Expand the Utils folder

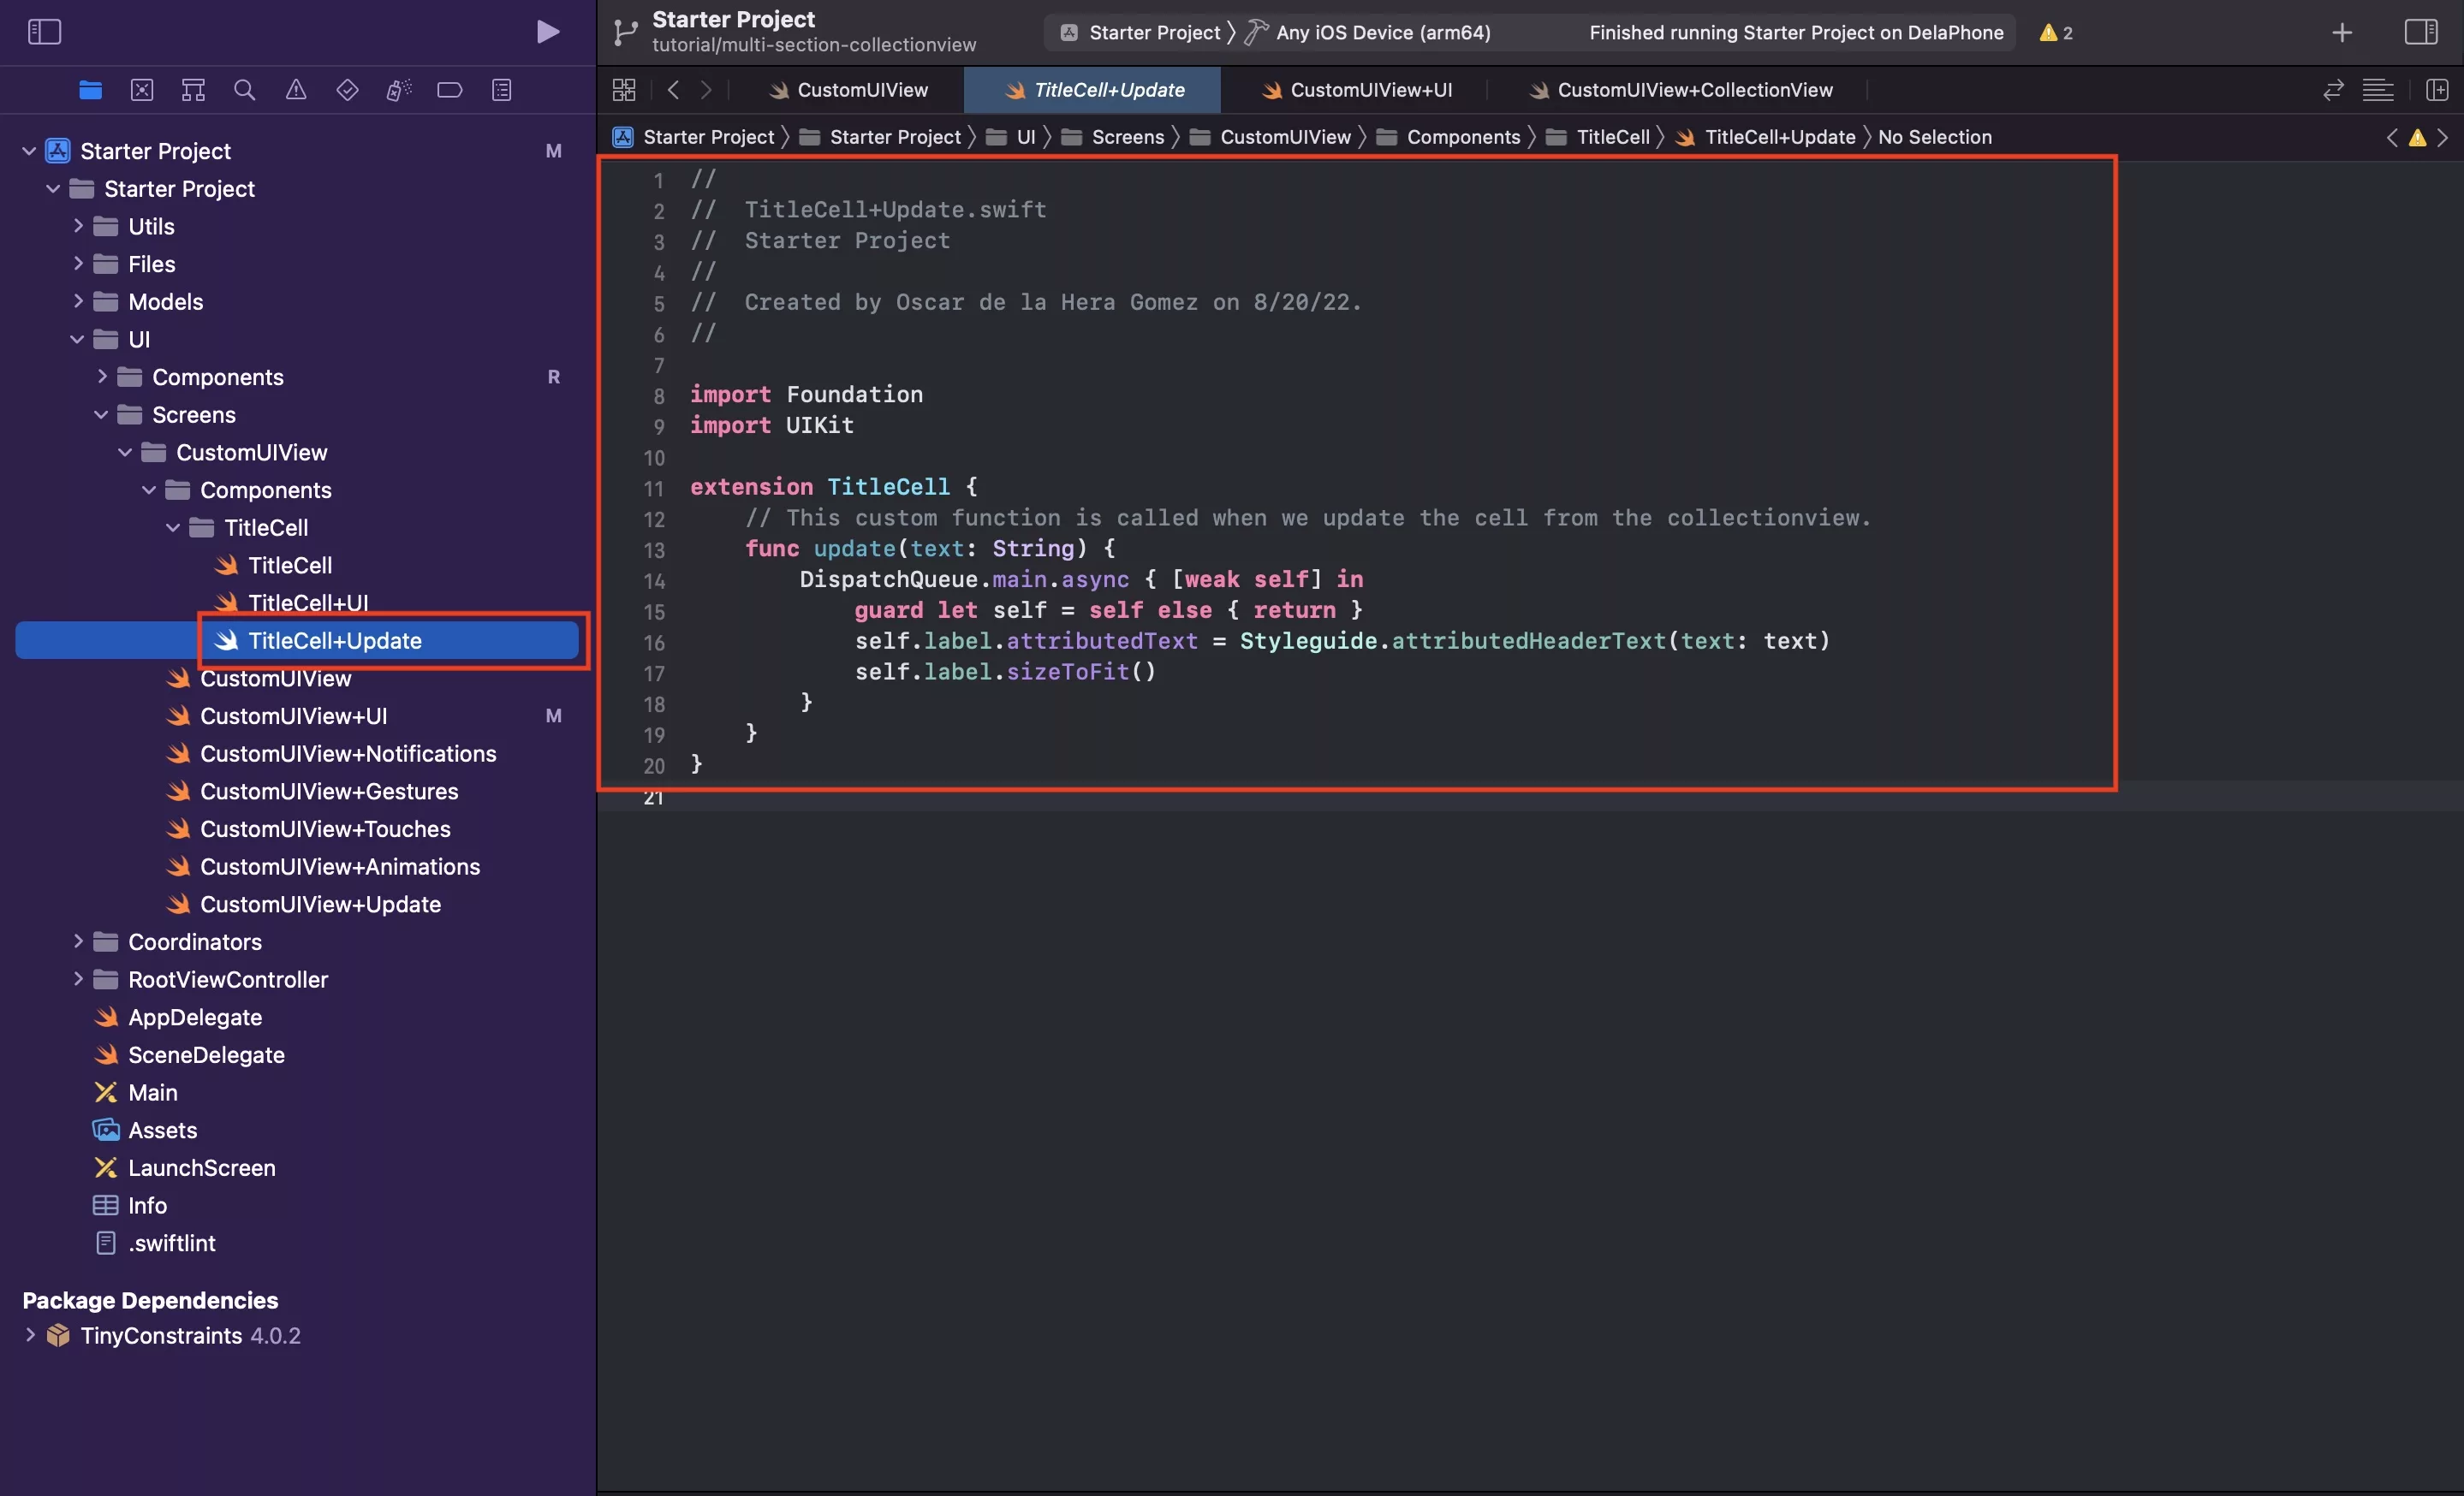pyautogui.click(x=78, y=226)
